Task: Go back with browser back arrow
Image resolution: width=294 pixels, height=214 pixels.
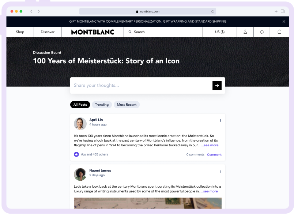Action: (x=31, y=11)
